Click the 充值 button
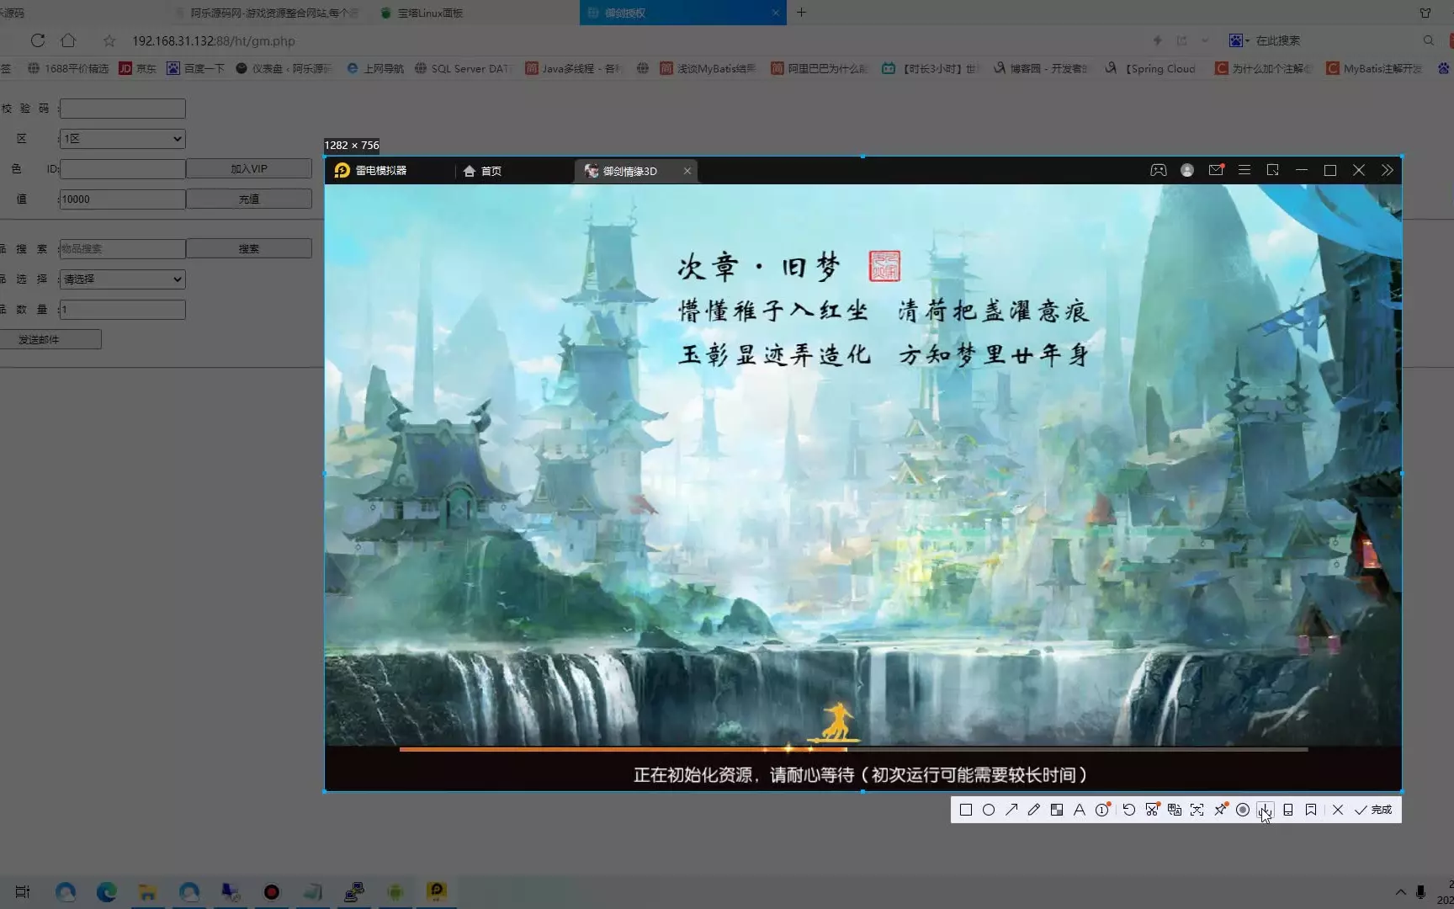1454x909 pixels. click(249, 199)
